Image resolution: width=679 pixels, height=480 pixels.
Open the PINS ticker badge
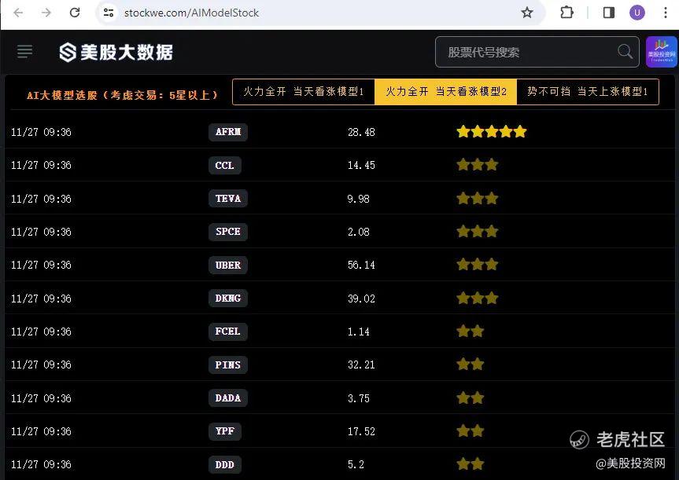click(x=228, y=365)
